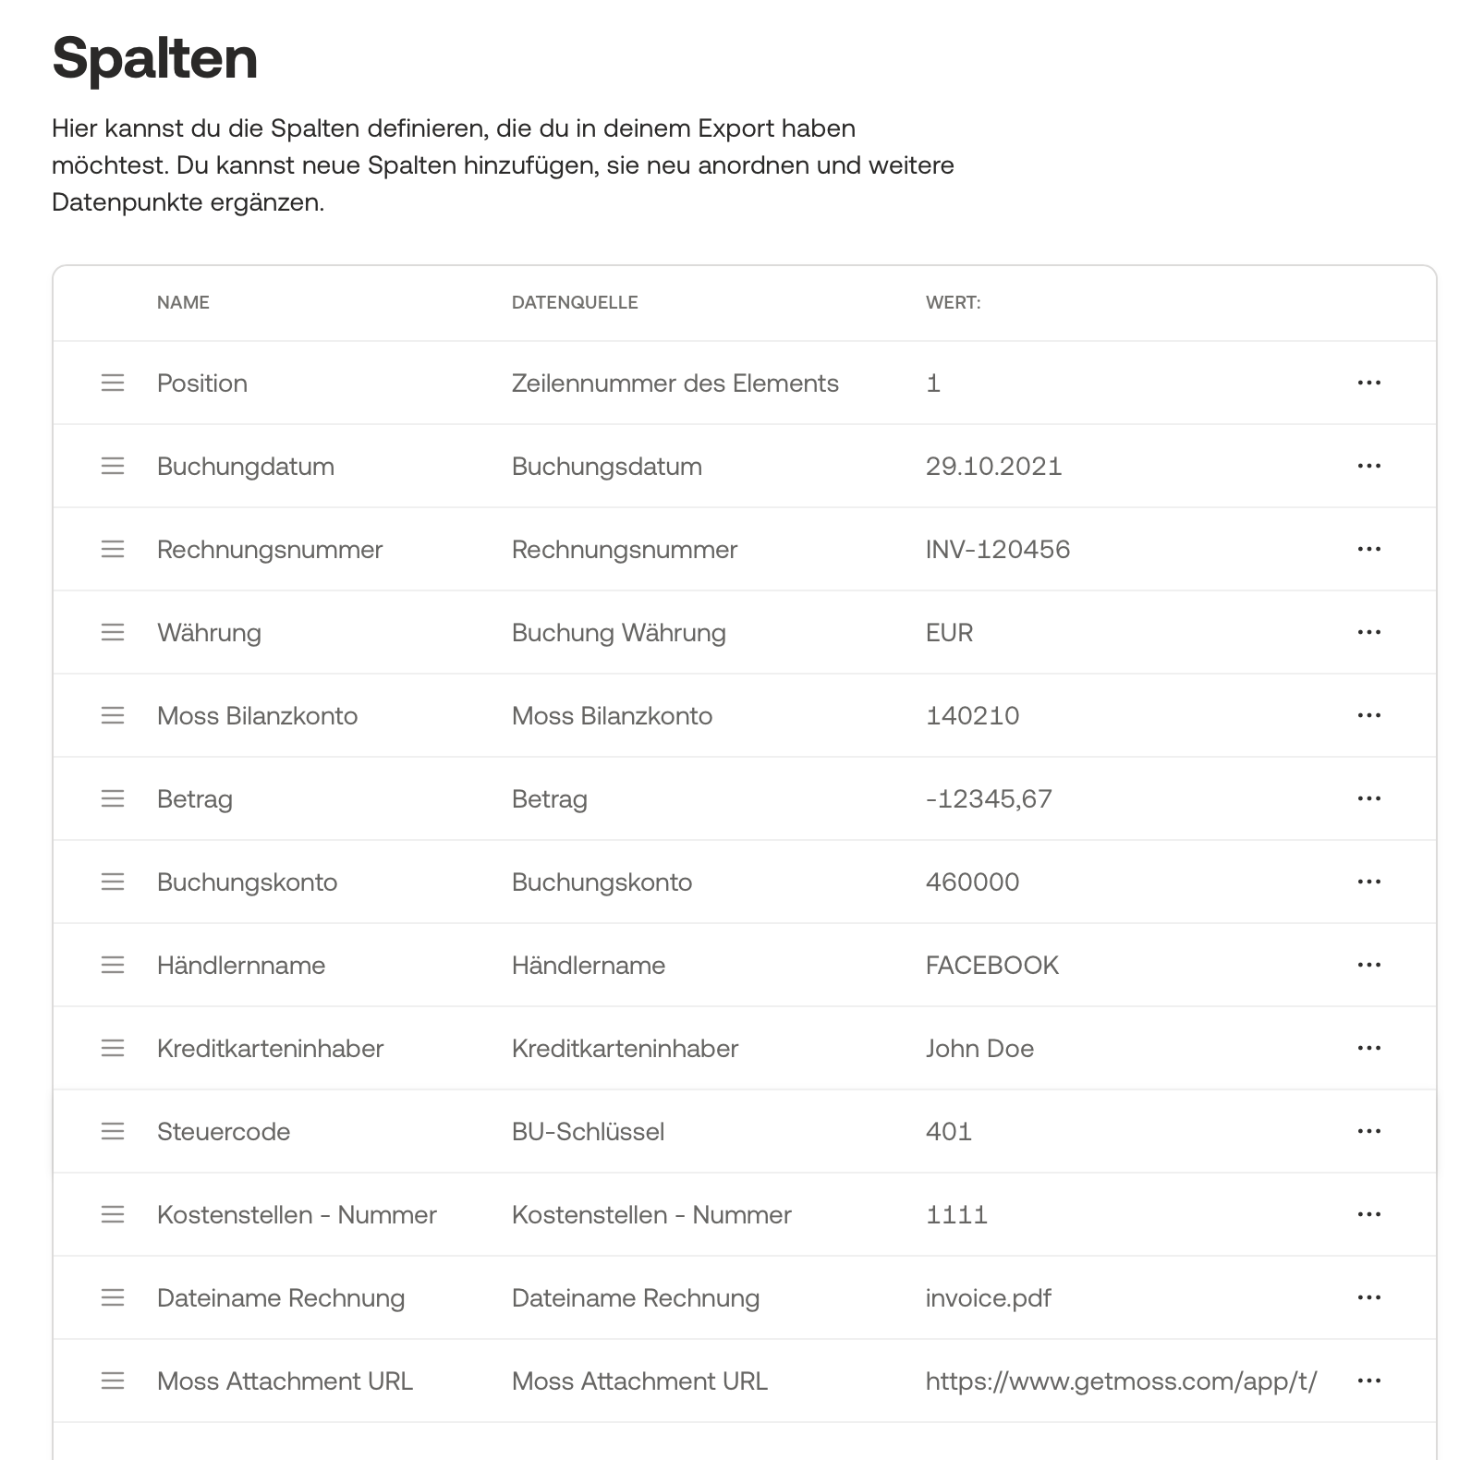Open three-dot menu for Dateiname Rechnung
The width and height of the screenshot is (1471, 1460).
(1369, 1297)
